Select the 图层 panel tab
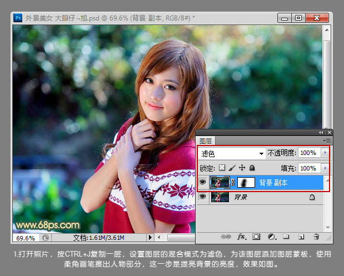This screenshot has height=276, width=344. coord(206,141)
